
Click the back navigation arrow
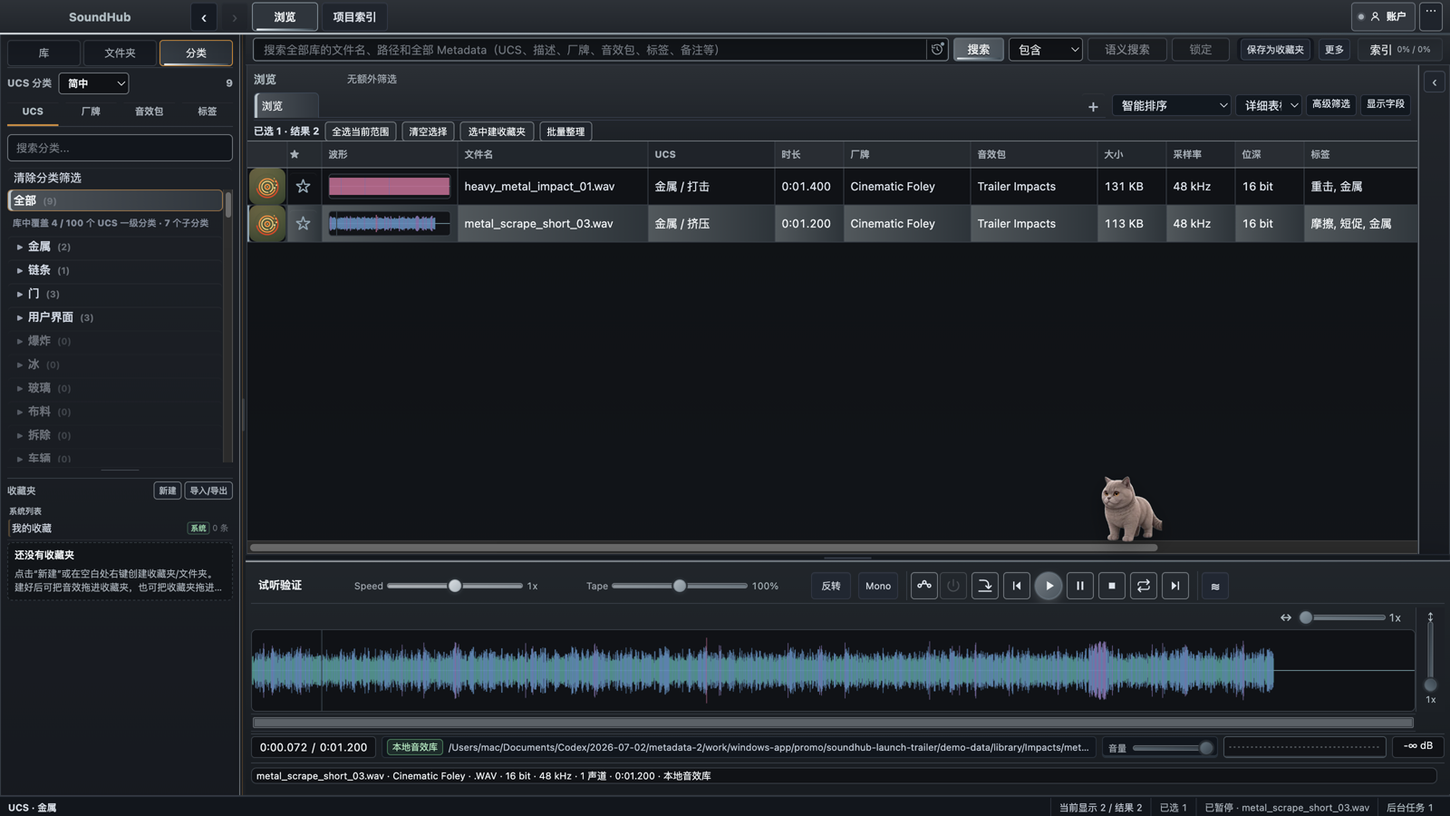tap(204, 17)
